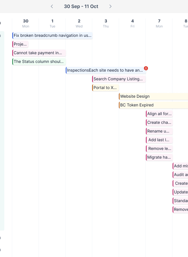This screenshot has width=188, height=257.
Task: Select the 2 Wed column header
Action: coord(79,23)
